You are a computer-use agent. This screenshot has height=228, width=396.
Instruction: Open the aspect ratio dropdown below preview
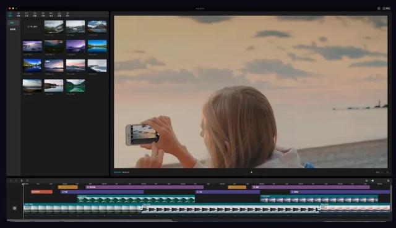[x=378, y=172]
